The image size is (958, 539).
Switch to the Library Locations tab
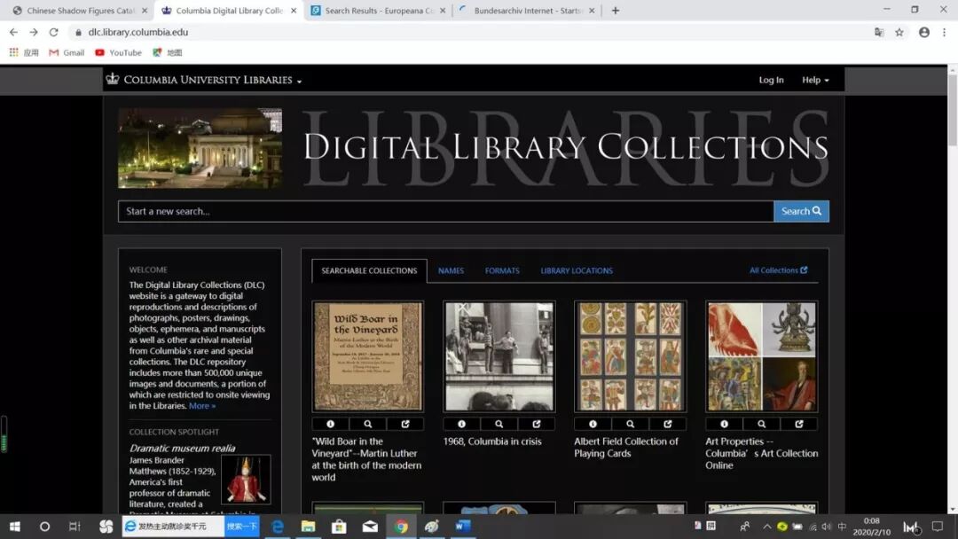pos(577,270)
